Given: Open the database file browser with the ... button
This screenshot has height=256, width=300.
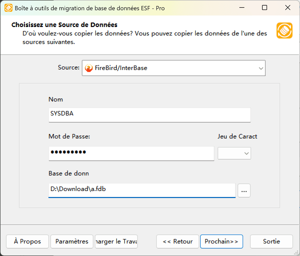Looking at the screenshot, I should click(244, 190).
